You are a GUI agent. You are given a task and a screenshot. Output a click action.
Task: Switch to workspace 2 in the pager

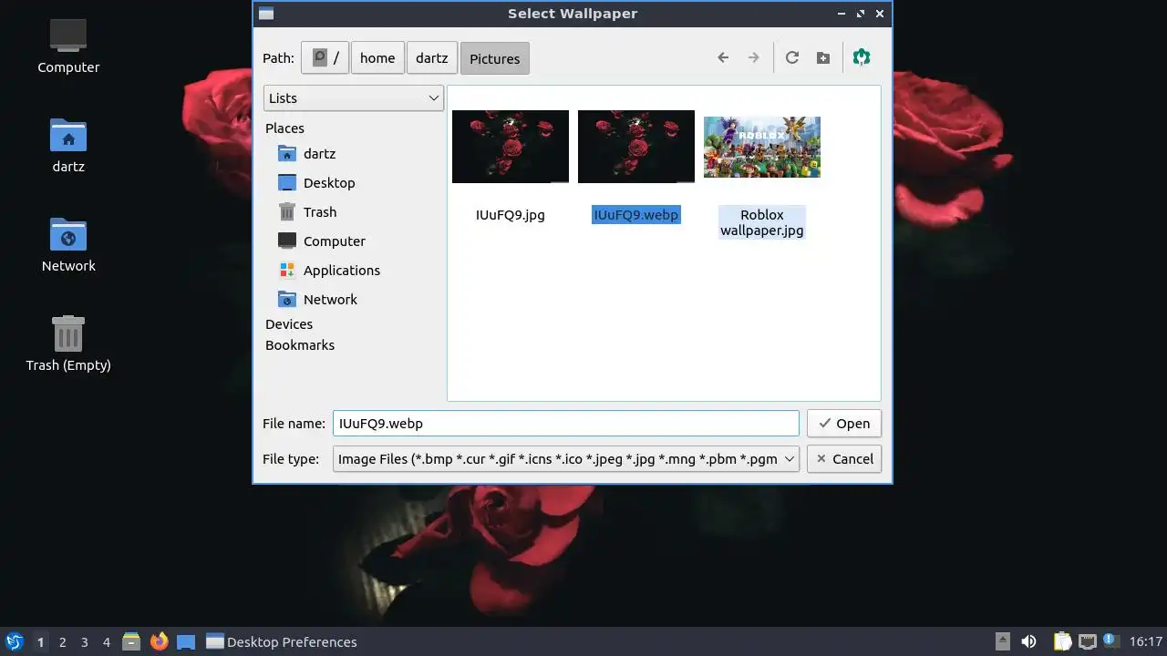click(x=62, y=642)
